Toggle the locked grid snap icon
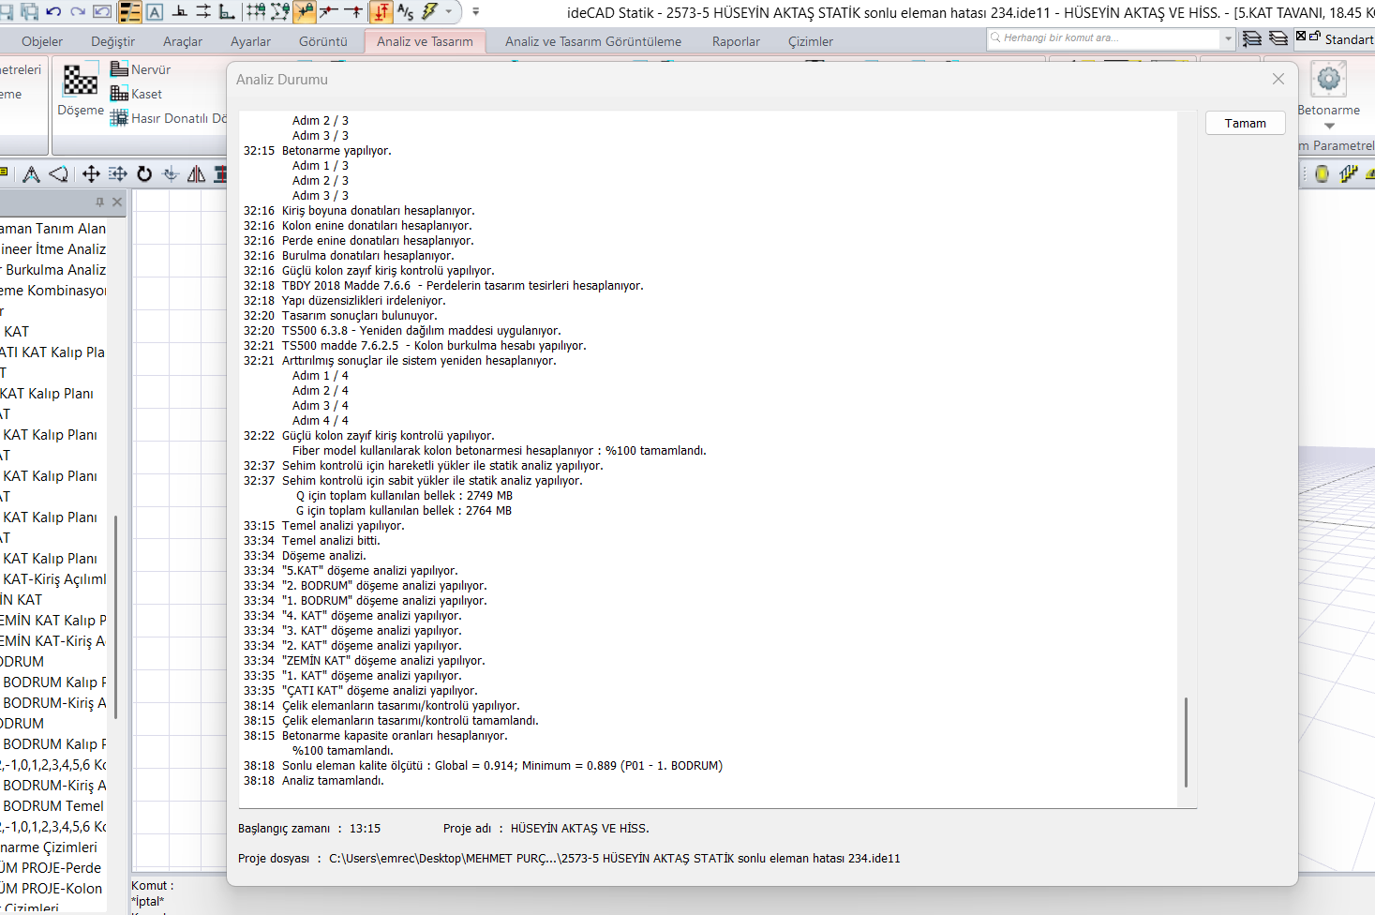 255,12
